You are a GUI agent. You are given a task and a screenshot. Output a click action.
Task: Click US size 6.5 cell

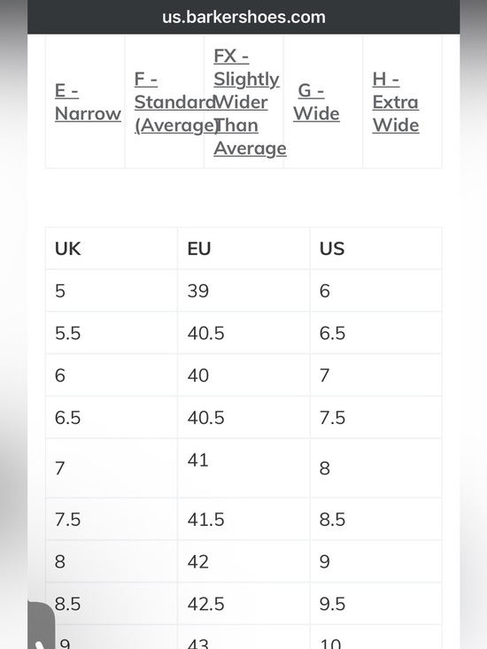pos(376,333)
